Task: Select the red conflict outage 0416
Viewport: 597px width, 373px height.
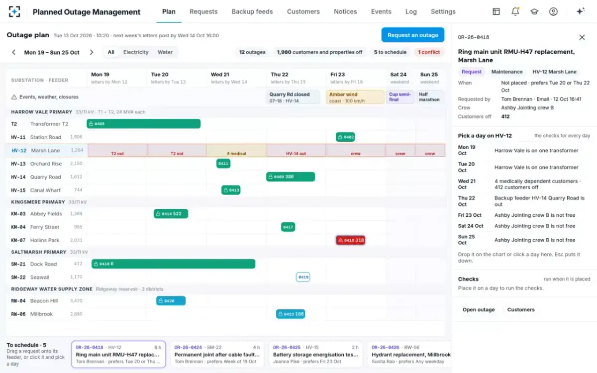Action: click(x=351, y=240)
